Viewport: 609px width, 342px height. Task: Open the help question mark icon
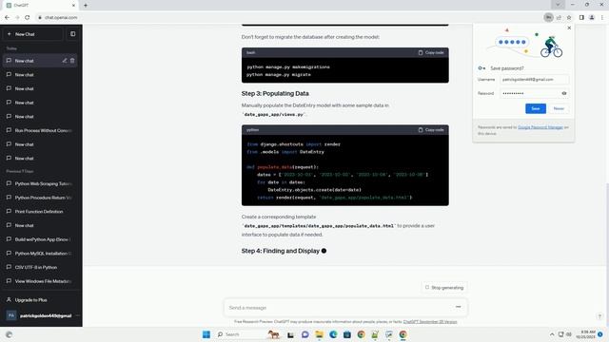pos(599,316)
